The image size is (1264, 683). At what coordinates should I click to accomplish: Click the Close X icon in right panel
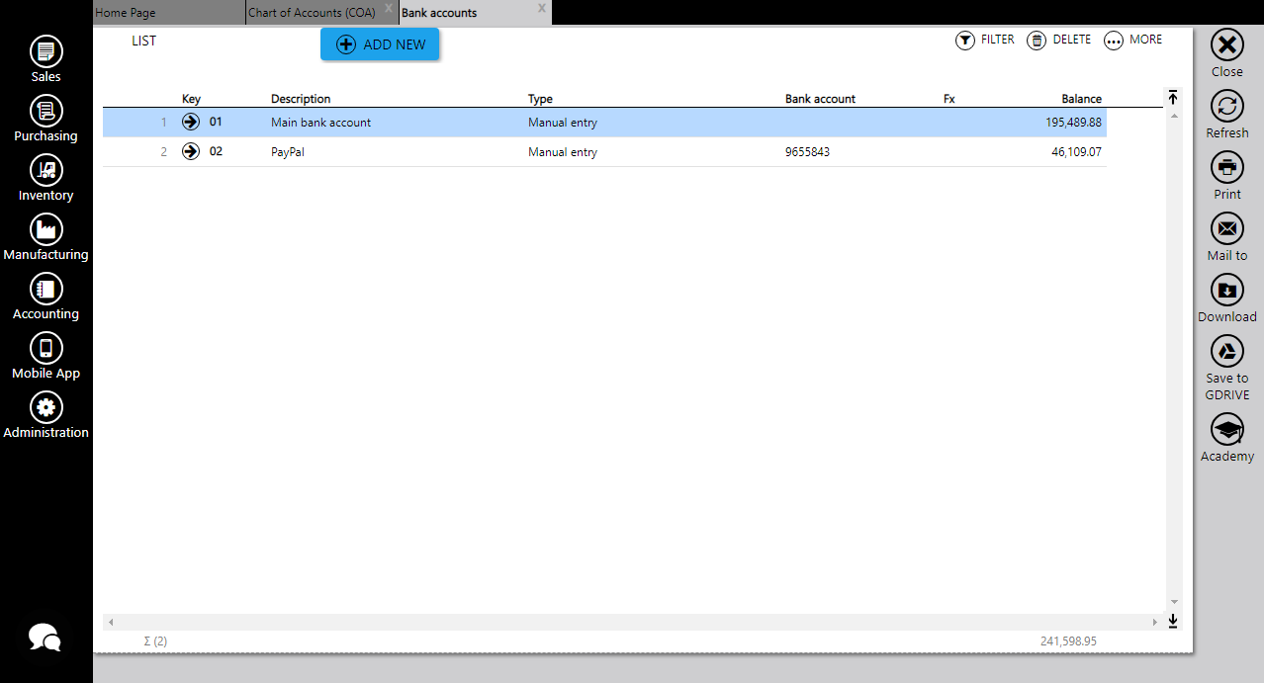[1227, 45]
